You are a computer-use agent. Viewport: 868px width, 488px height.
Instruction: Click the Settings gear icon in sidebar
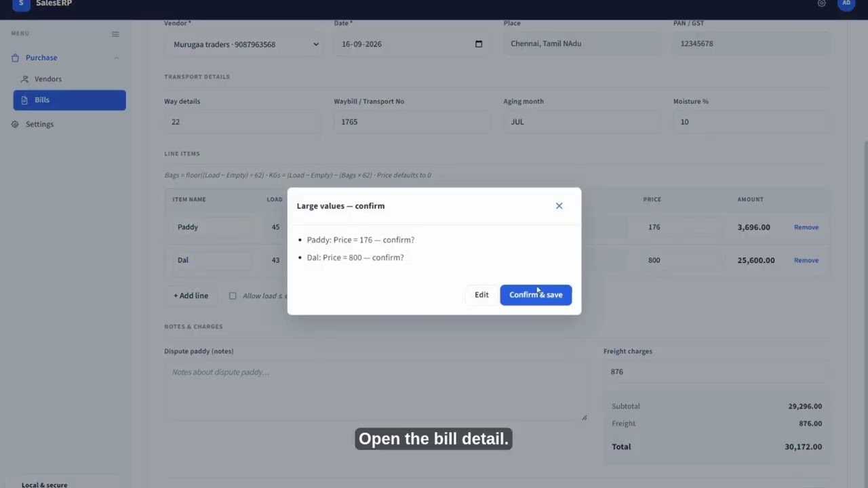pos(16,124)
